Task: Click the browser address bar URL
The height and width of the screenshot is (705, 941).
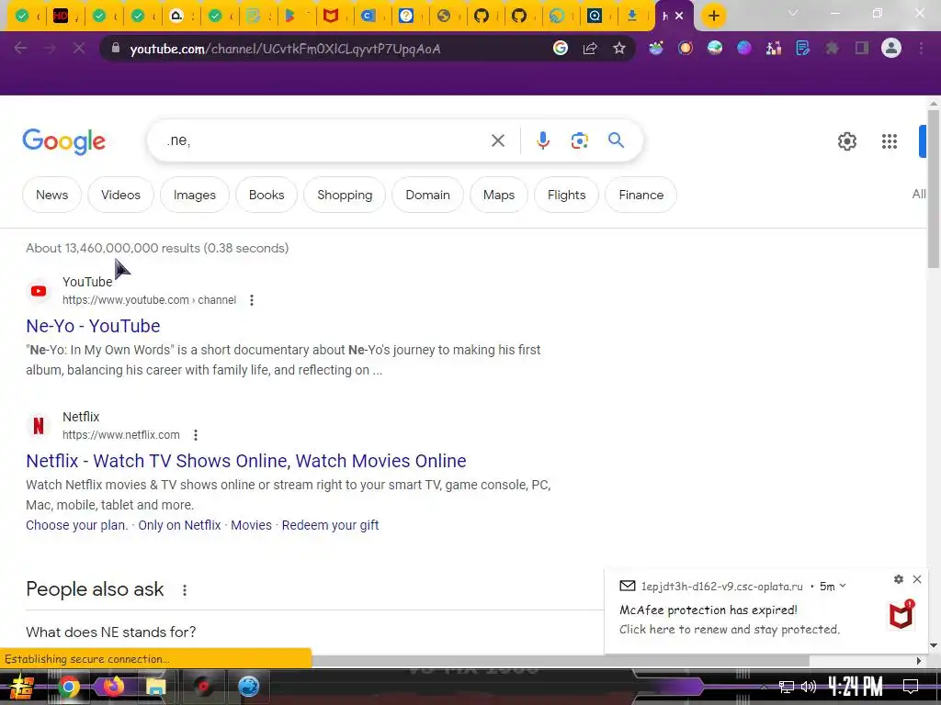Action: click(285, 49)
